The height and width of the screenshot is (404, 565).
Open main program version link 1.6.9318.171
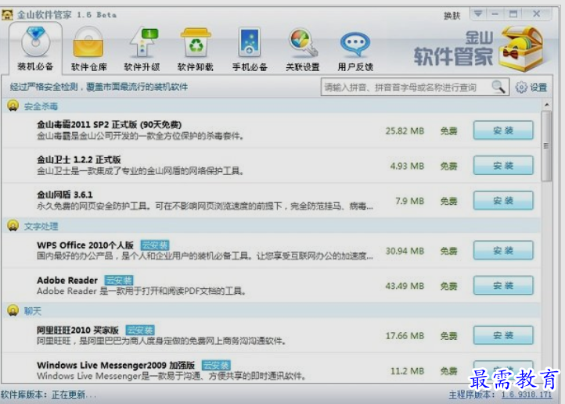527,395
